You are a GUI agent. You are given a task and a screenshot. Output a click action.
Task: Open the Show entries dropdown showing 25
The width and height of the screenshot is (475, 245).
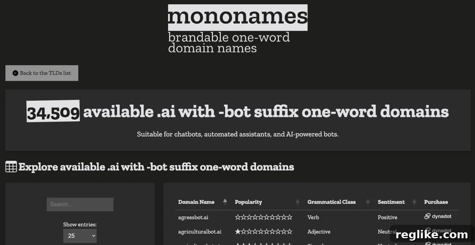(x=80, y=236)
